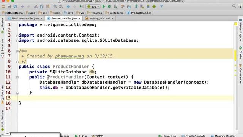Click the Attach debugger to Android process icon

tap(115, 6)
